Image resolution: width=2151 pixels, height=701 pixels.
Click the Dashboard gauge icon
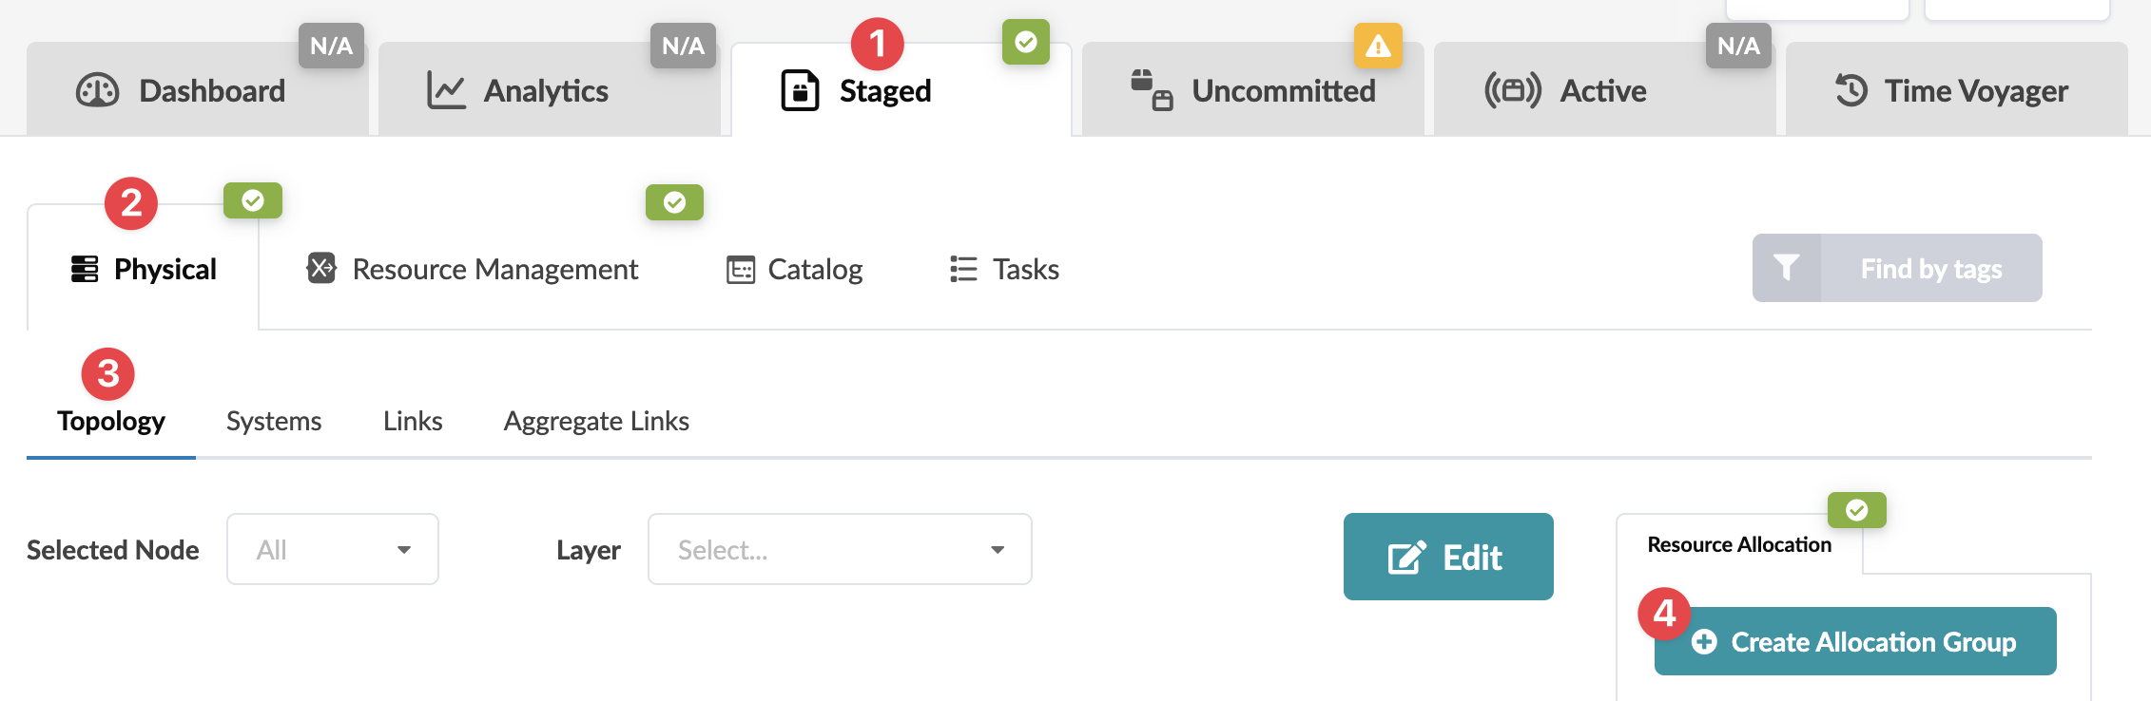(97, 91)
